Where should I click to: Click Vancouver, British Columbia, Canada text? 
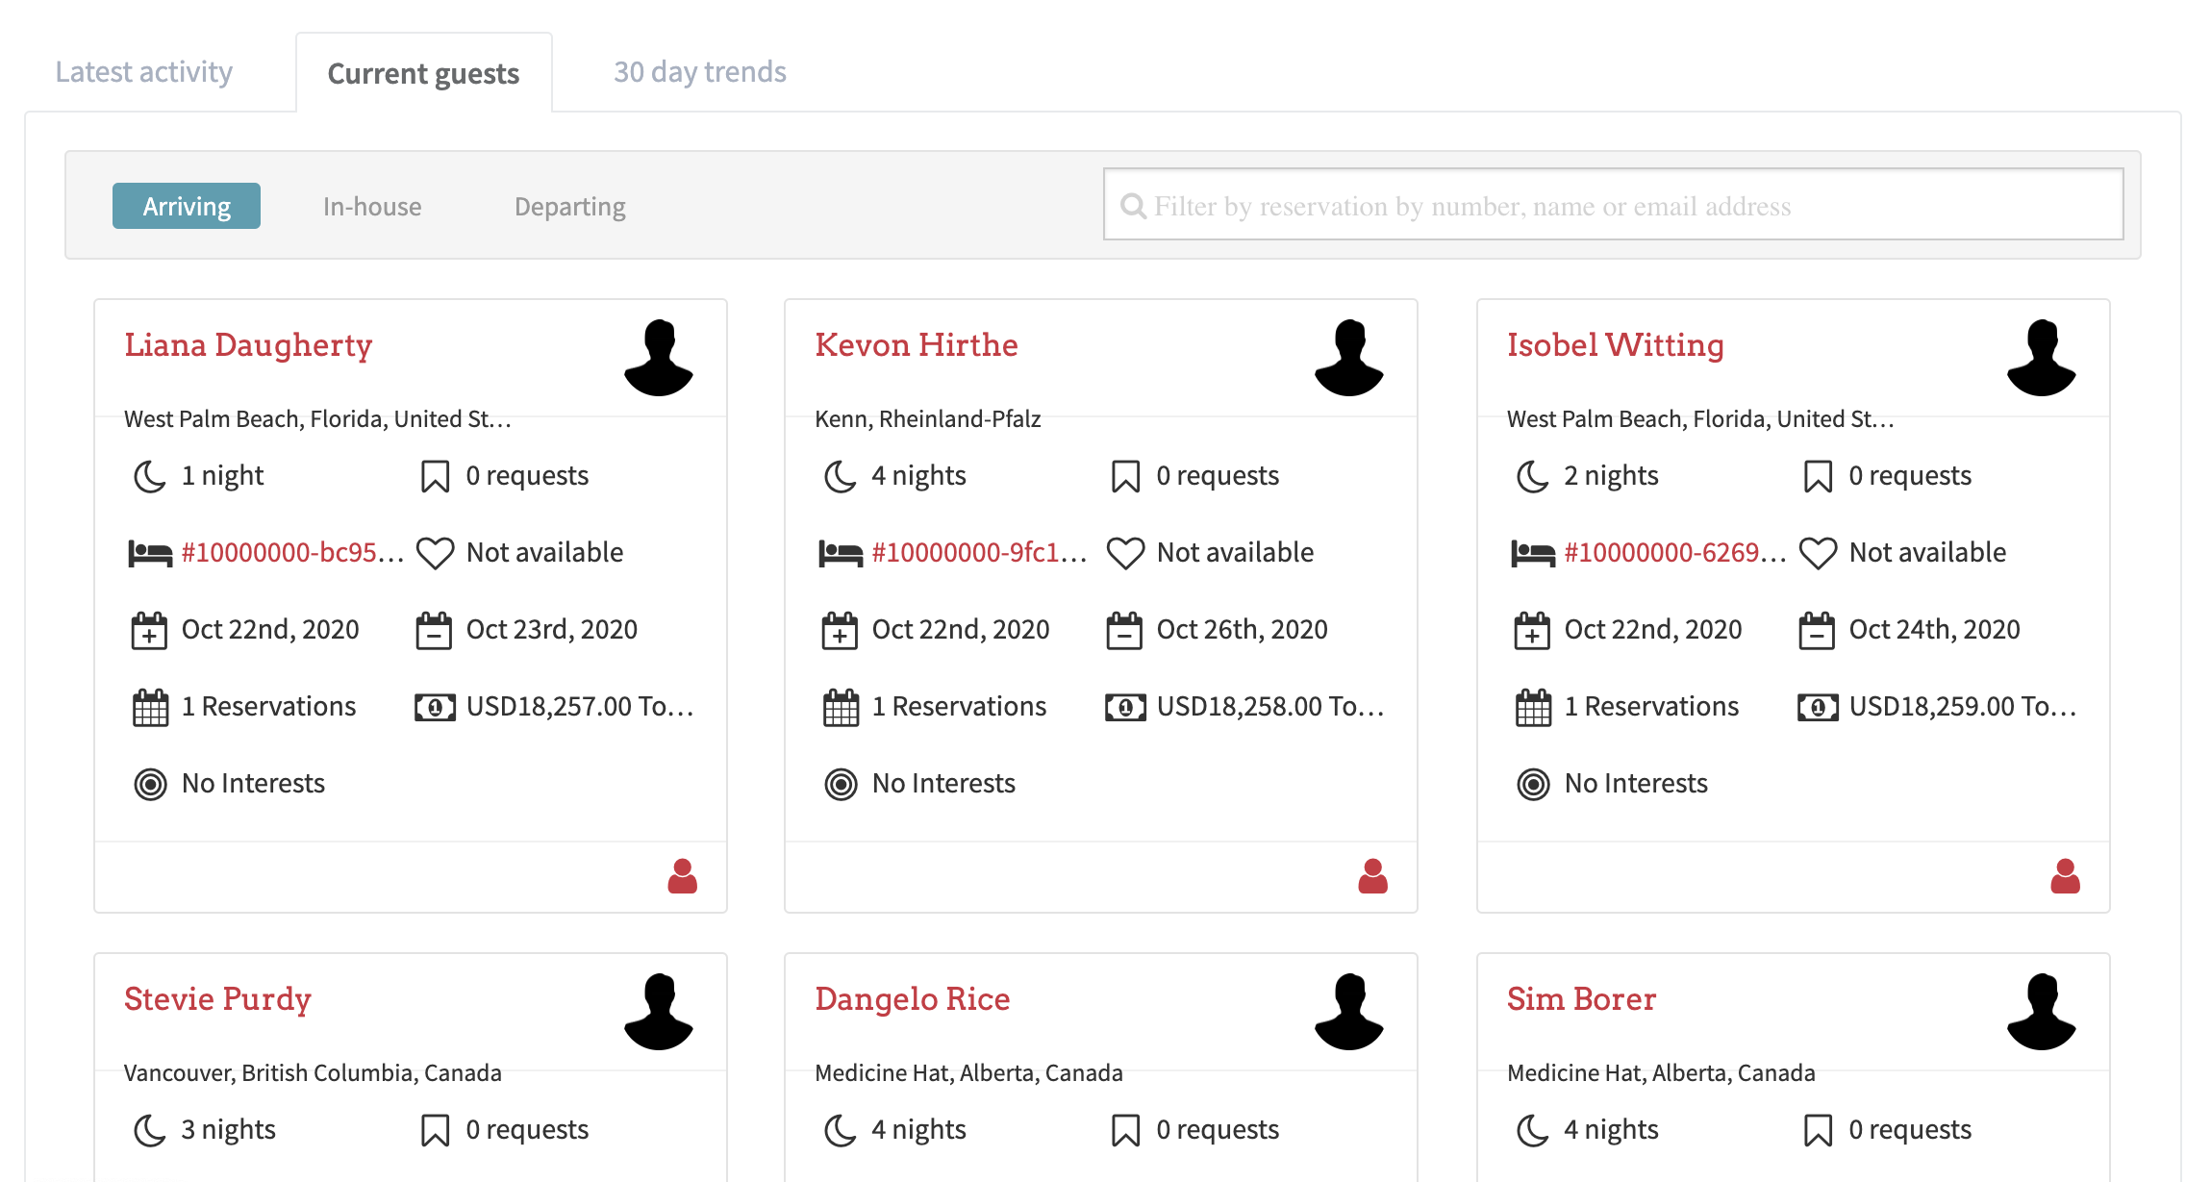313,1072
